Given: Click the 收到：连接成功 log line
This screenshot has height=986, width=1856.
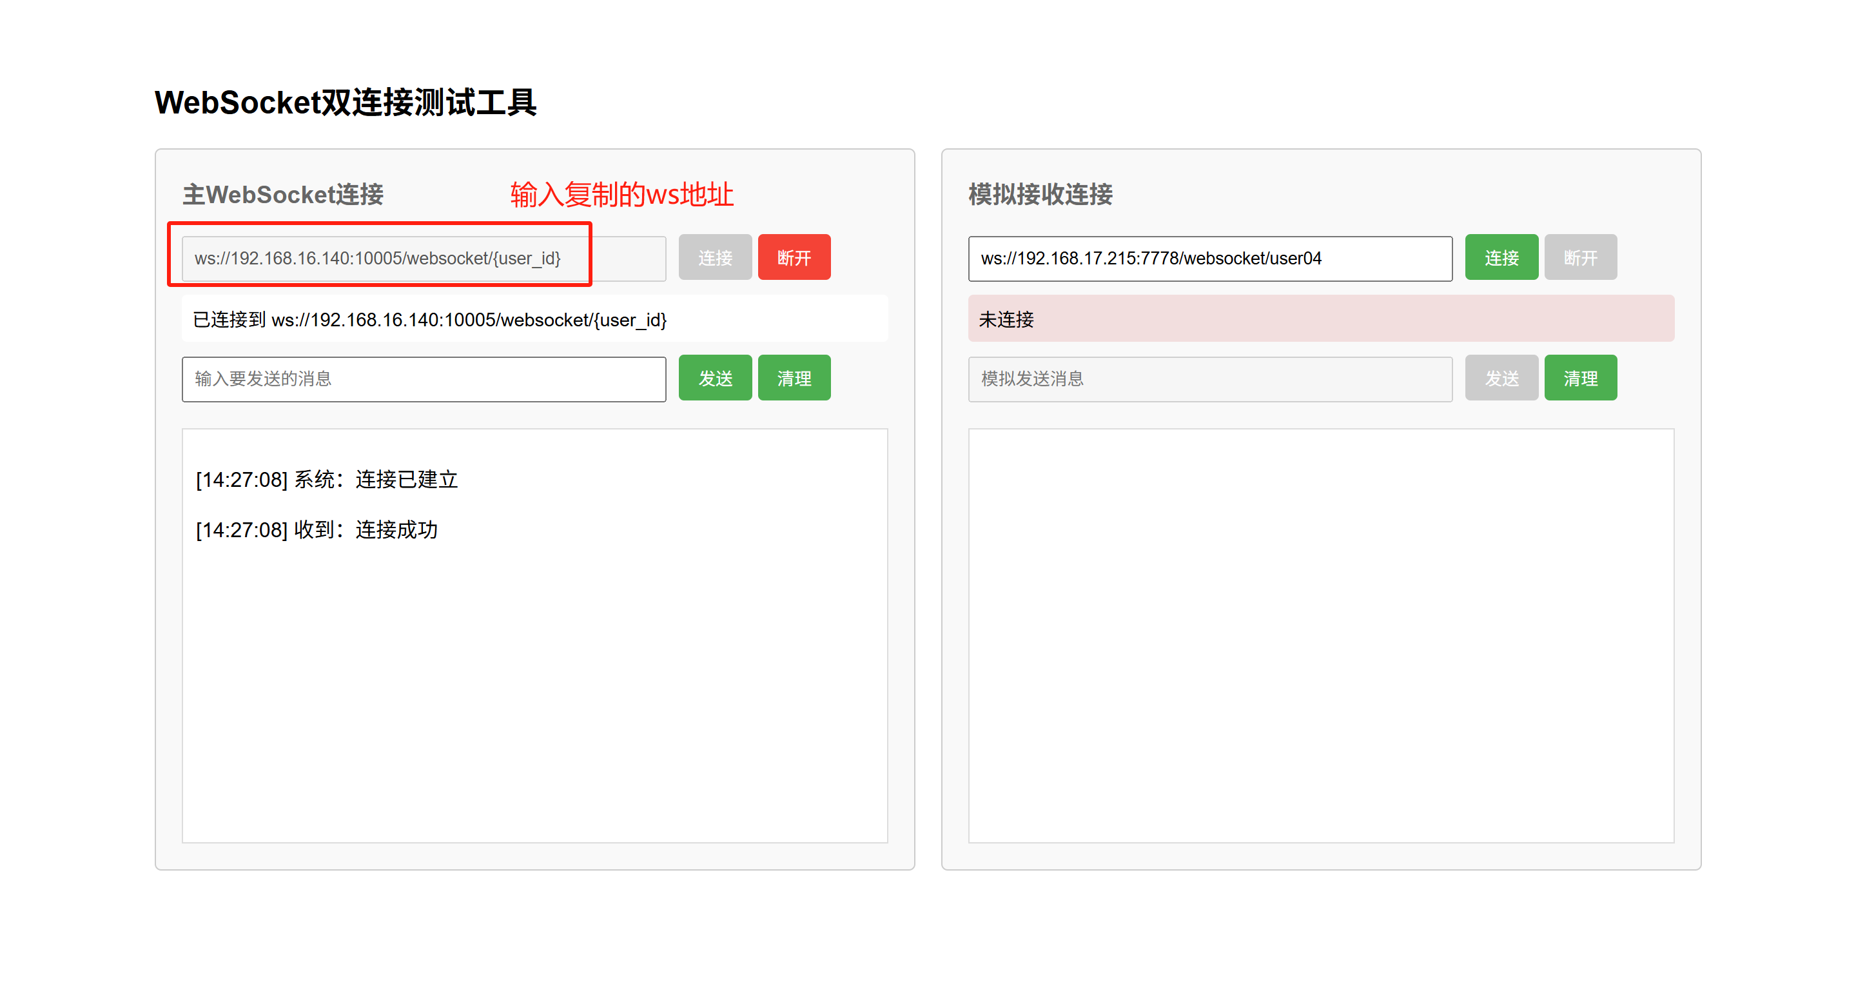Looking at the screenshot, I should 317,530.
